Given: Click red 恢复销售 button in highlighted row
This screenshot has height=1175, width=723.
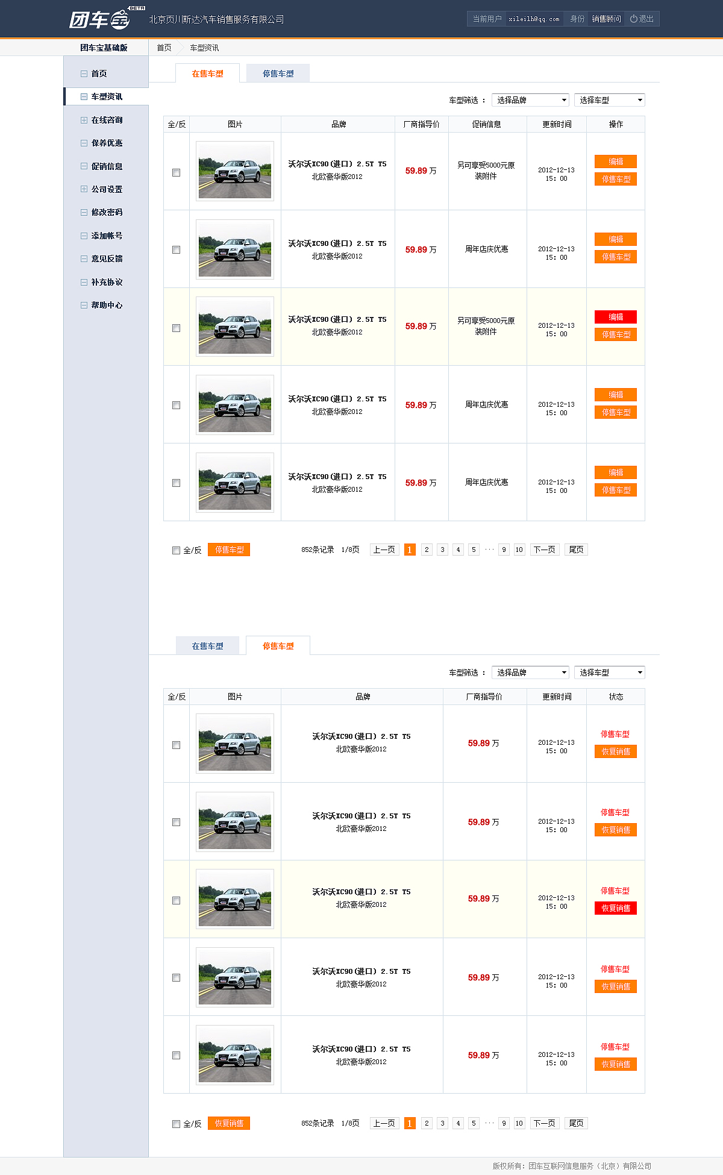Looking at the screenshot, I should coord(616,908).
